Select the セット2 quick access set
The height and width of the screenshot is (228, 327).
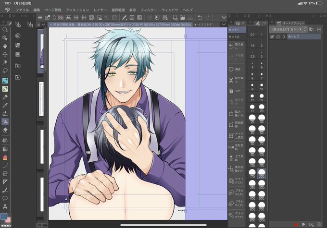(237, 37)
